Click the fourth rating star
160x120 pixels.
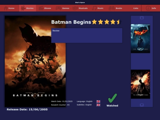113,22
